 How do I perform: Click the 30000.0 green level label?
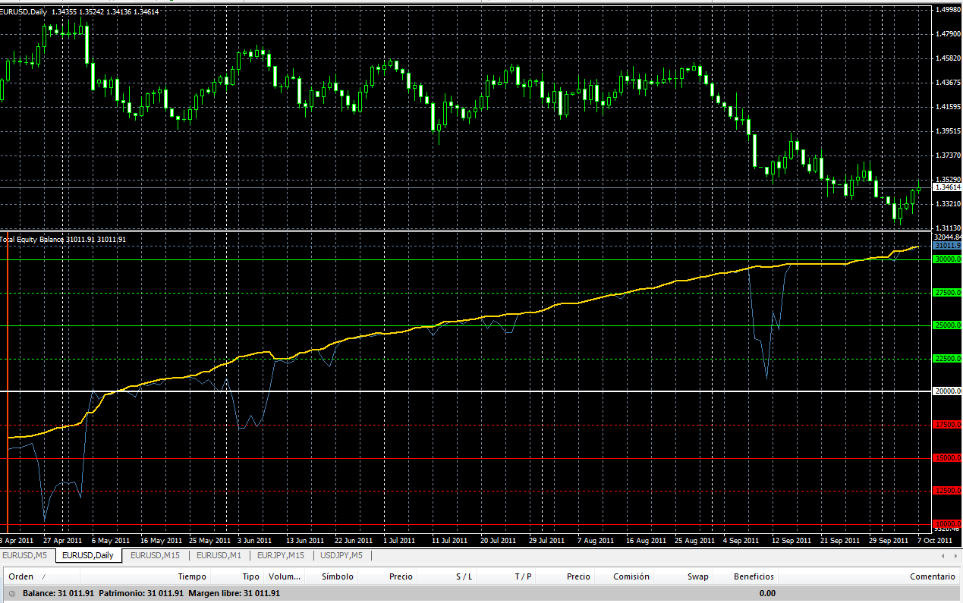click(x=948, y=259)
